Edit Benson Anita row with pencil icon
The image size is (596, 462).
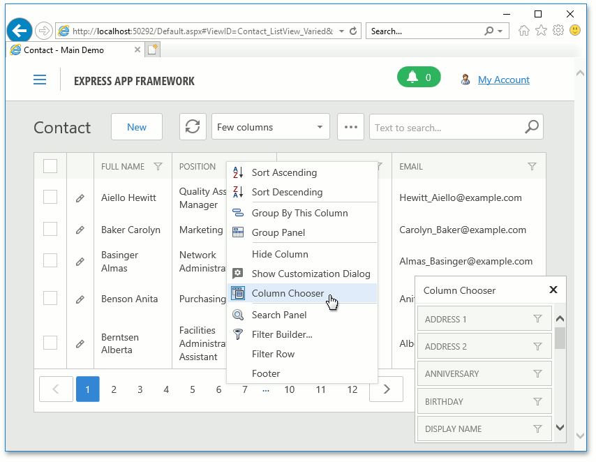(x=80, y=299)
